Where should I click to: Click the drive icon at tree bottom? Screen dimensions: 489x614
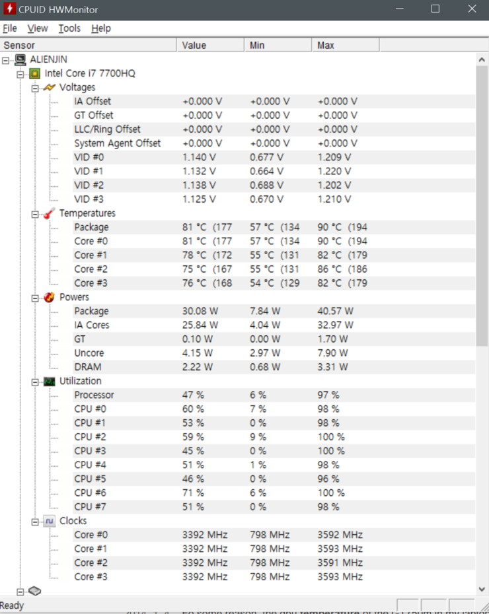tap(35, 591)
